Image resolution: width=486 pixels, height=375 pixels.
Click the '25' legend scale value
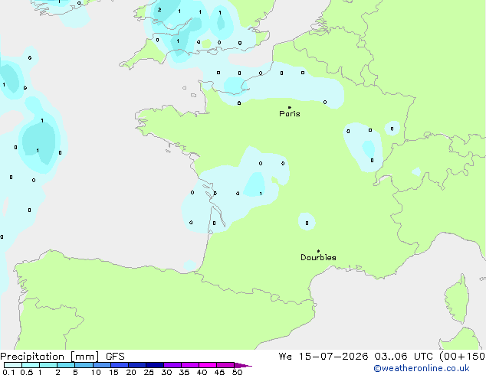(149, 372)
